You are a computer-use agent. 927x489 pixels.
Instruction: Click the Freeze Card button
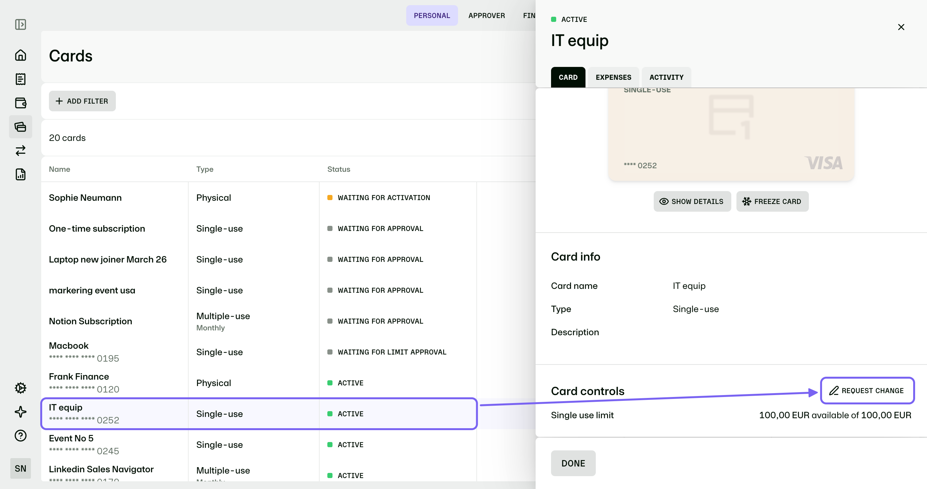(772, 201)
